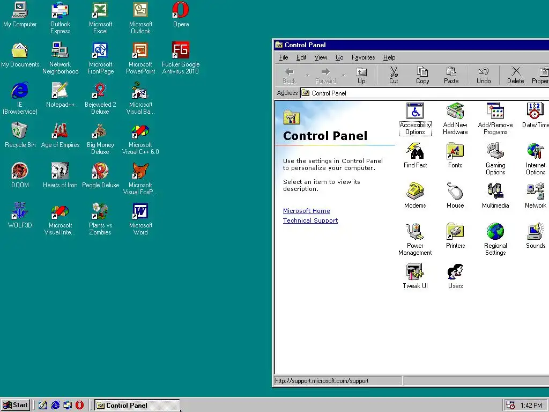549x412 pixels.
Task: Select Peggle Deluxe desktop shortcut
Action: [100, 176]
